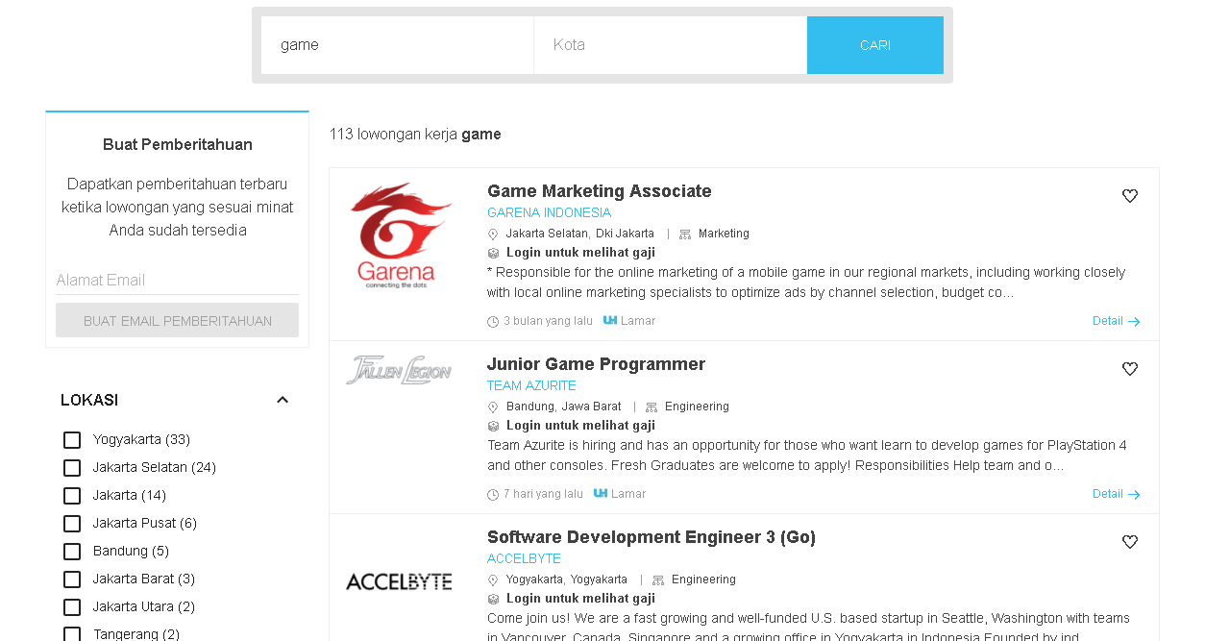Click the CARI search button
Image resolution: width=1205 pixels, height=641 pixels.
click(875, 45)
